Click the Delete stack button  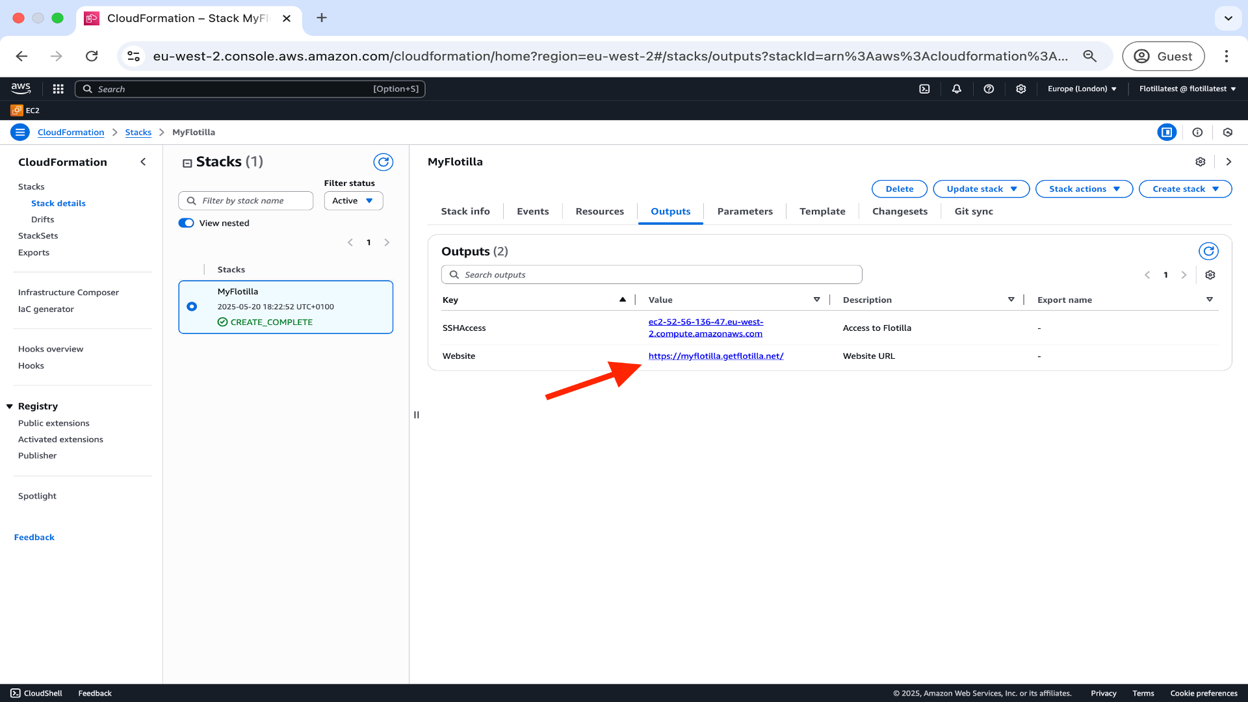pos(899,189)
